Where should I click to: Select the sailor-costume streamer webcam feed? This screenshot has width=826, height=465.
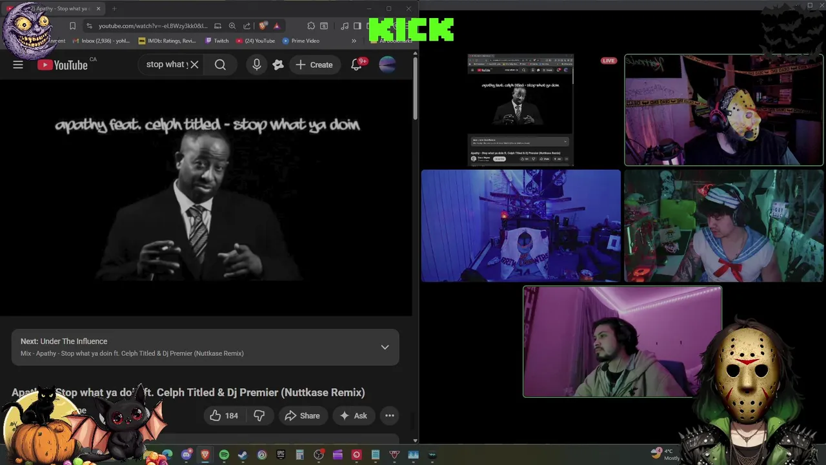724,226
